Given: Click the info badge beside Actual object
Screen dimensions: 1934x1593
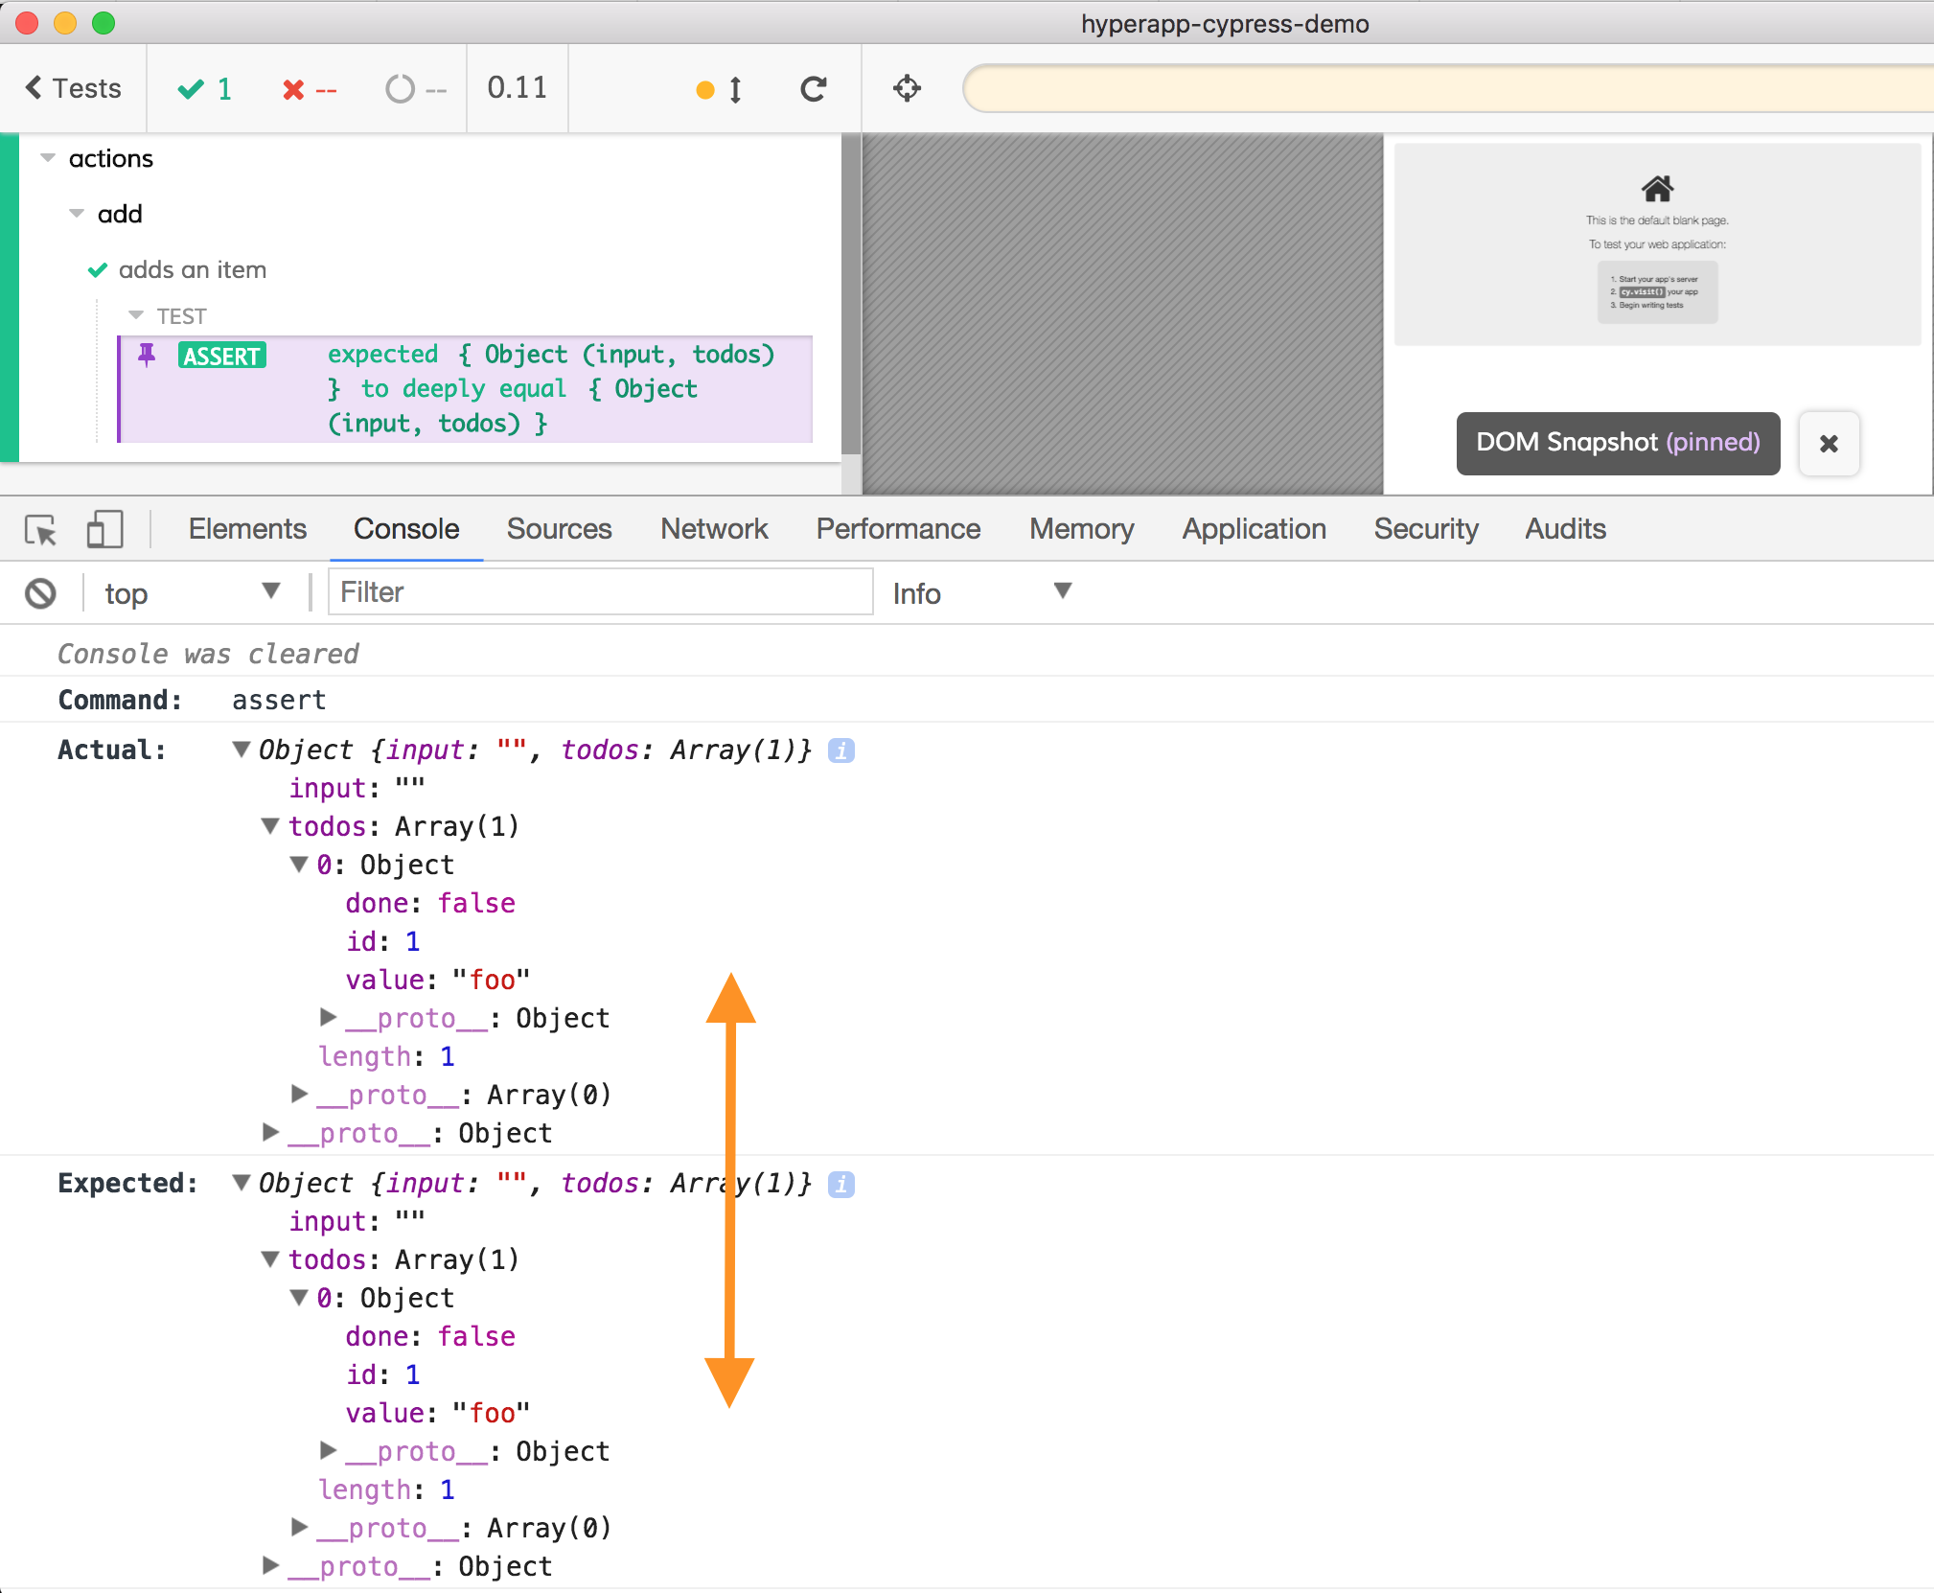Looking at the screenshot, I should [x=841, y=750].
